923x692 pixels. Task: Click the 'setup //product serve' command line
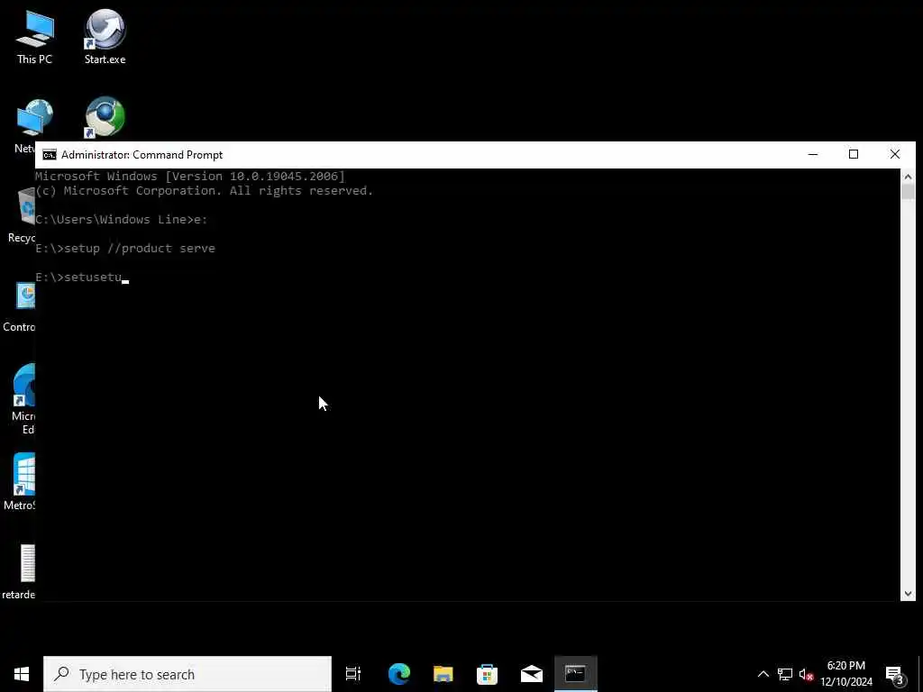(x=140, y=249)
